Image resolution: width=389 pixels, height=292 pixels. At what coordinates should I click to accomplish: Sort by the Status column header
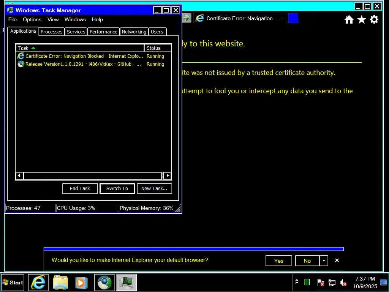pyautogui.click(x=158, y=48)
